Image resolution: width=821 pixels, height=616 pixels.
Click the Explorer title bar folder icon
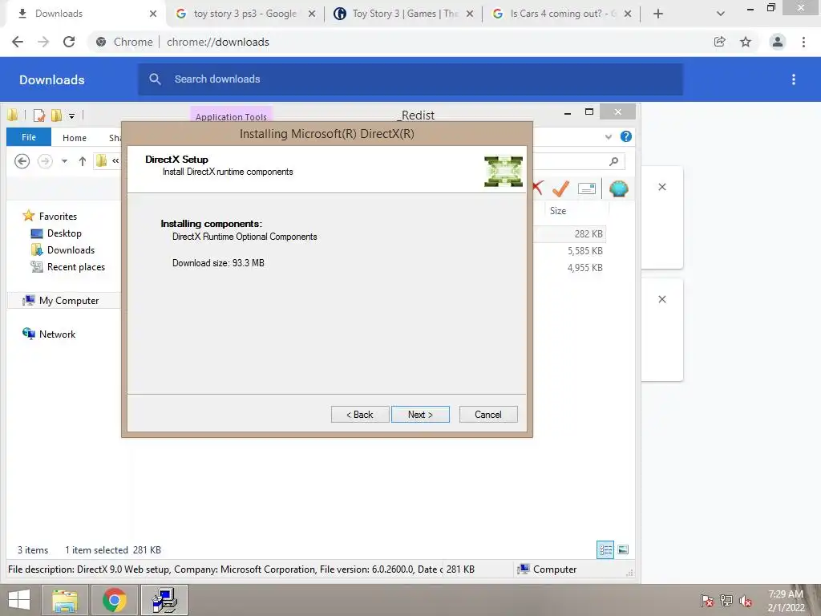click(x=13, y=115)
